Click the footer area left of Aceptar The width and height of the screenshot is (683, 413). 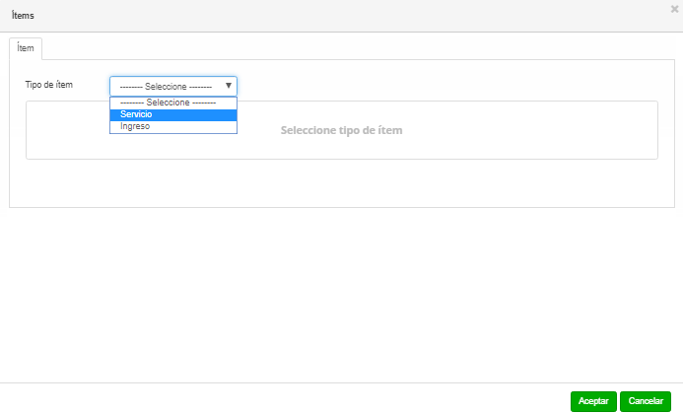tap(296, 398)
